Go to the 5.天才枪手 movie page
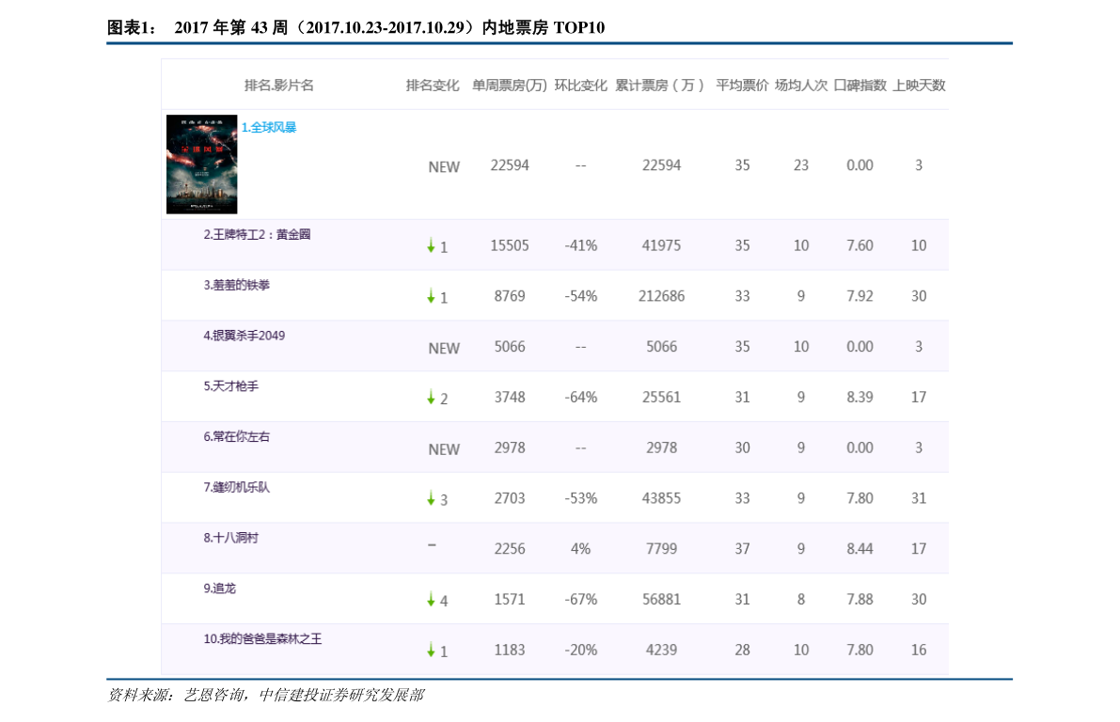 230,386
